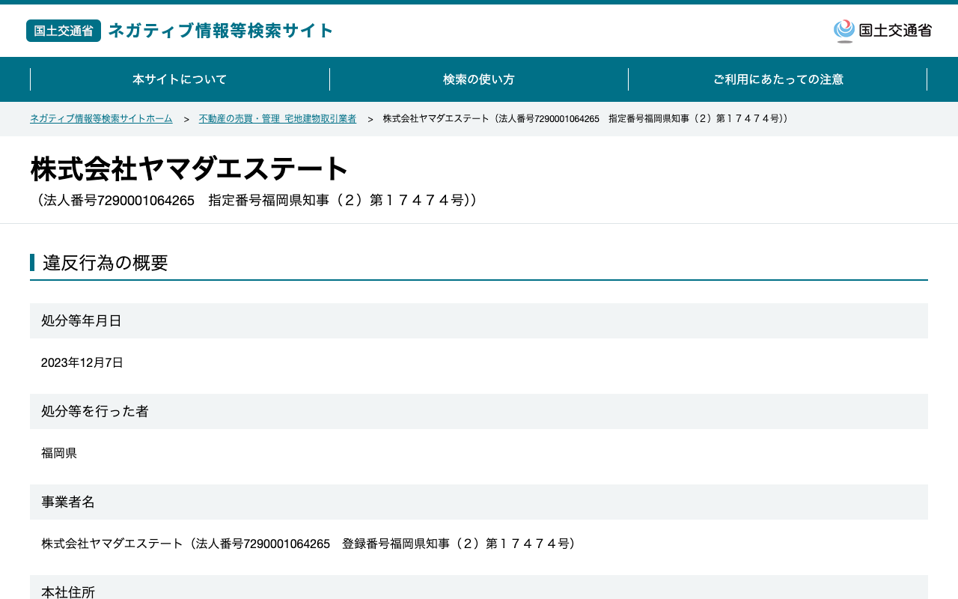
Task: Click the Ministry emblem logo at top right
Action: click(844, 31)
